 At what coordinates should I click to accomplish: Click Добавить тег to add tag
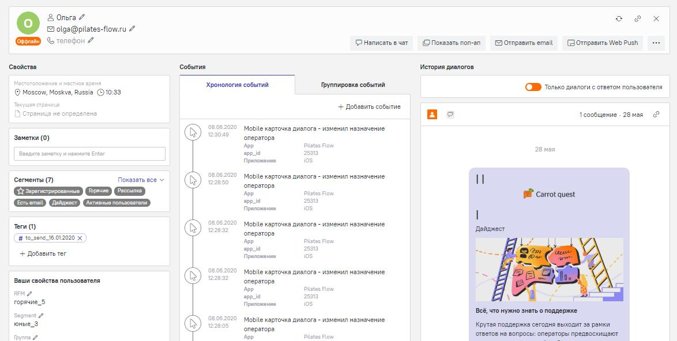[x=43, y=253]
